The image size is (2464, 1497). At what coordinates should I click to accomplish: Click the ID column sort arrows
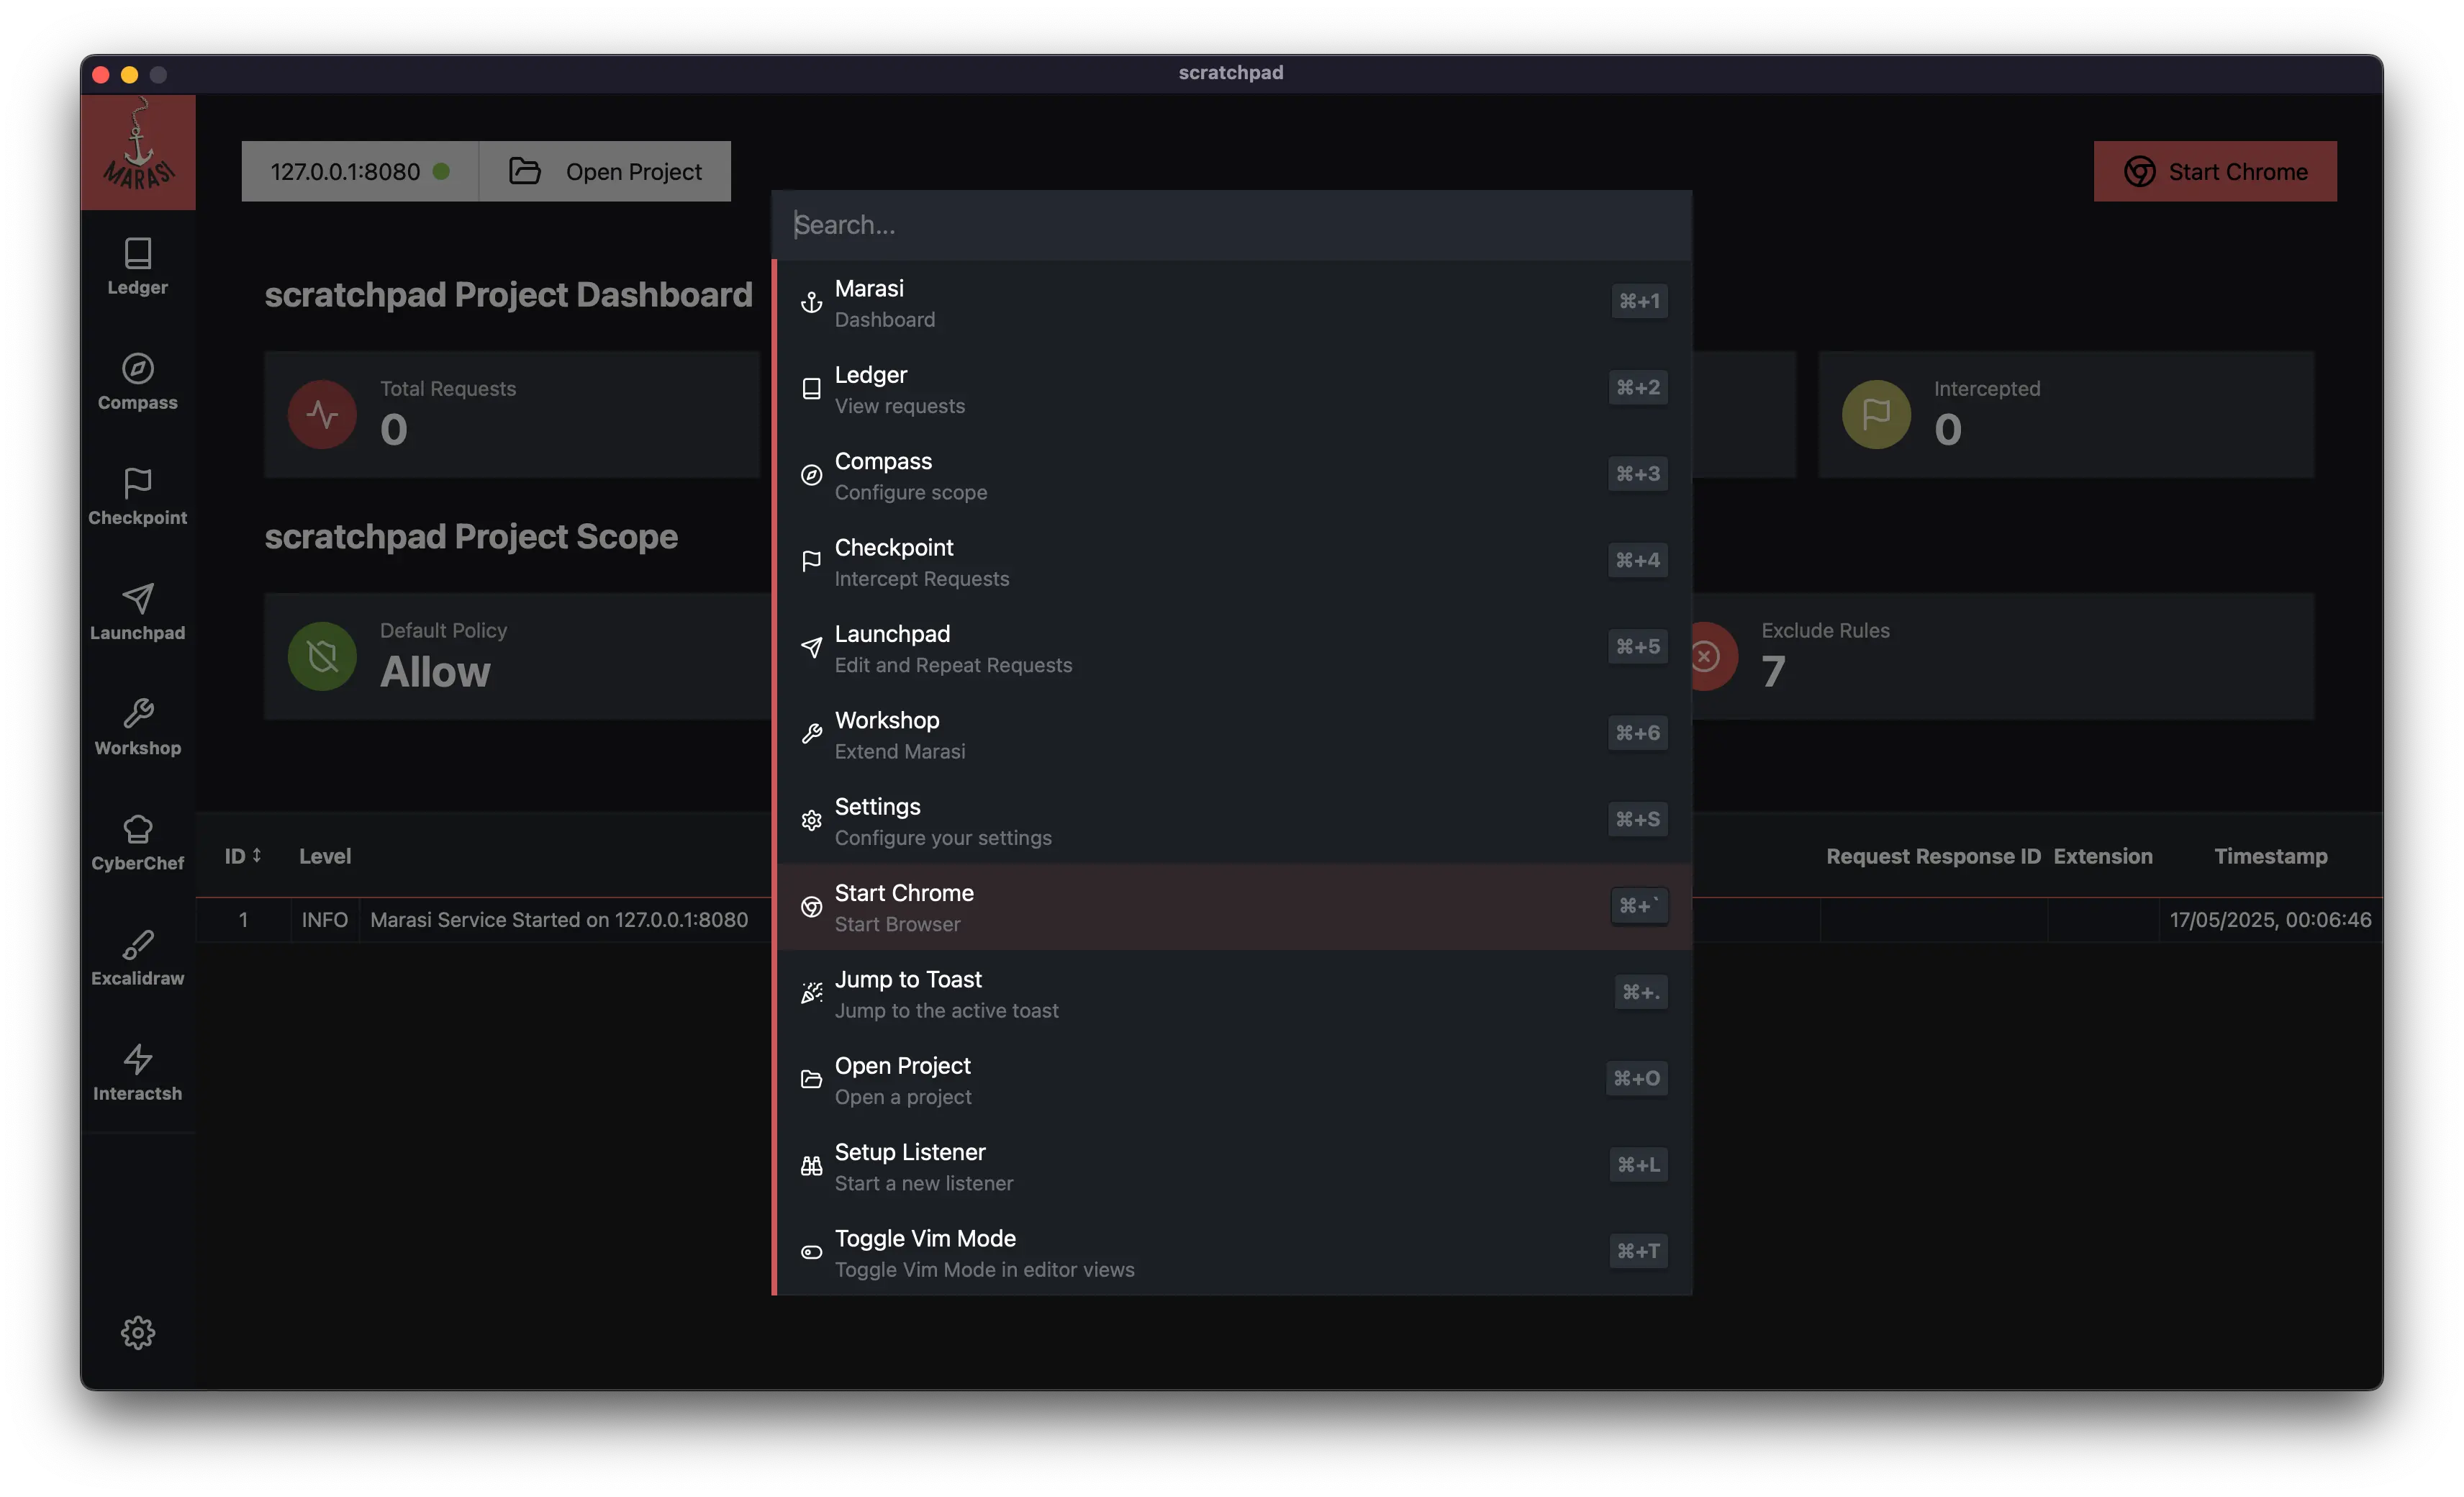point(257,855)
